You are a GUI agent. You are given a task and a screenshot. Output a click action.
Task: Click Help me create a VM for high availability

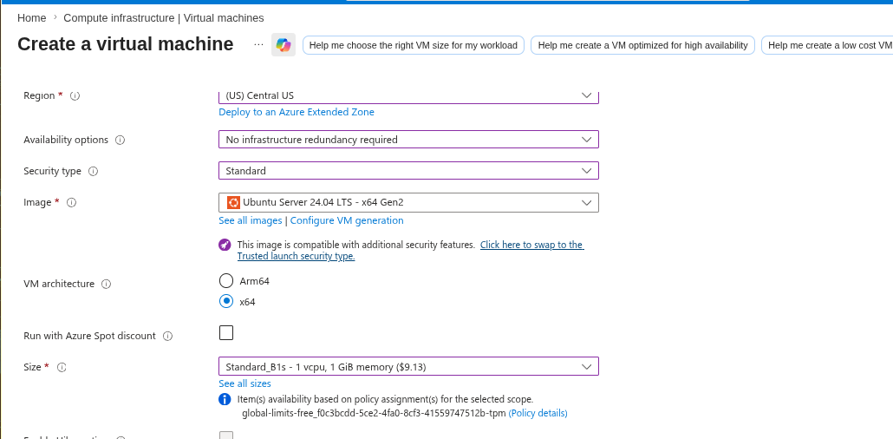pos(642,45)
